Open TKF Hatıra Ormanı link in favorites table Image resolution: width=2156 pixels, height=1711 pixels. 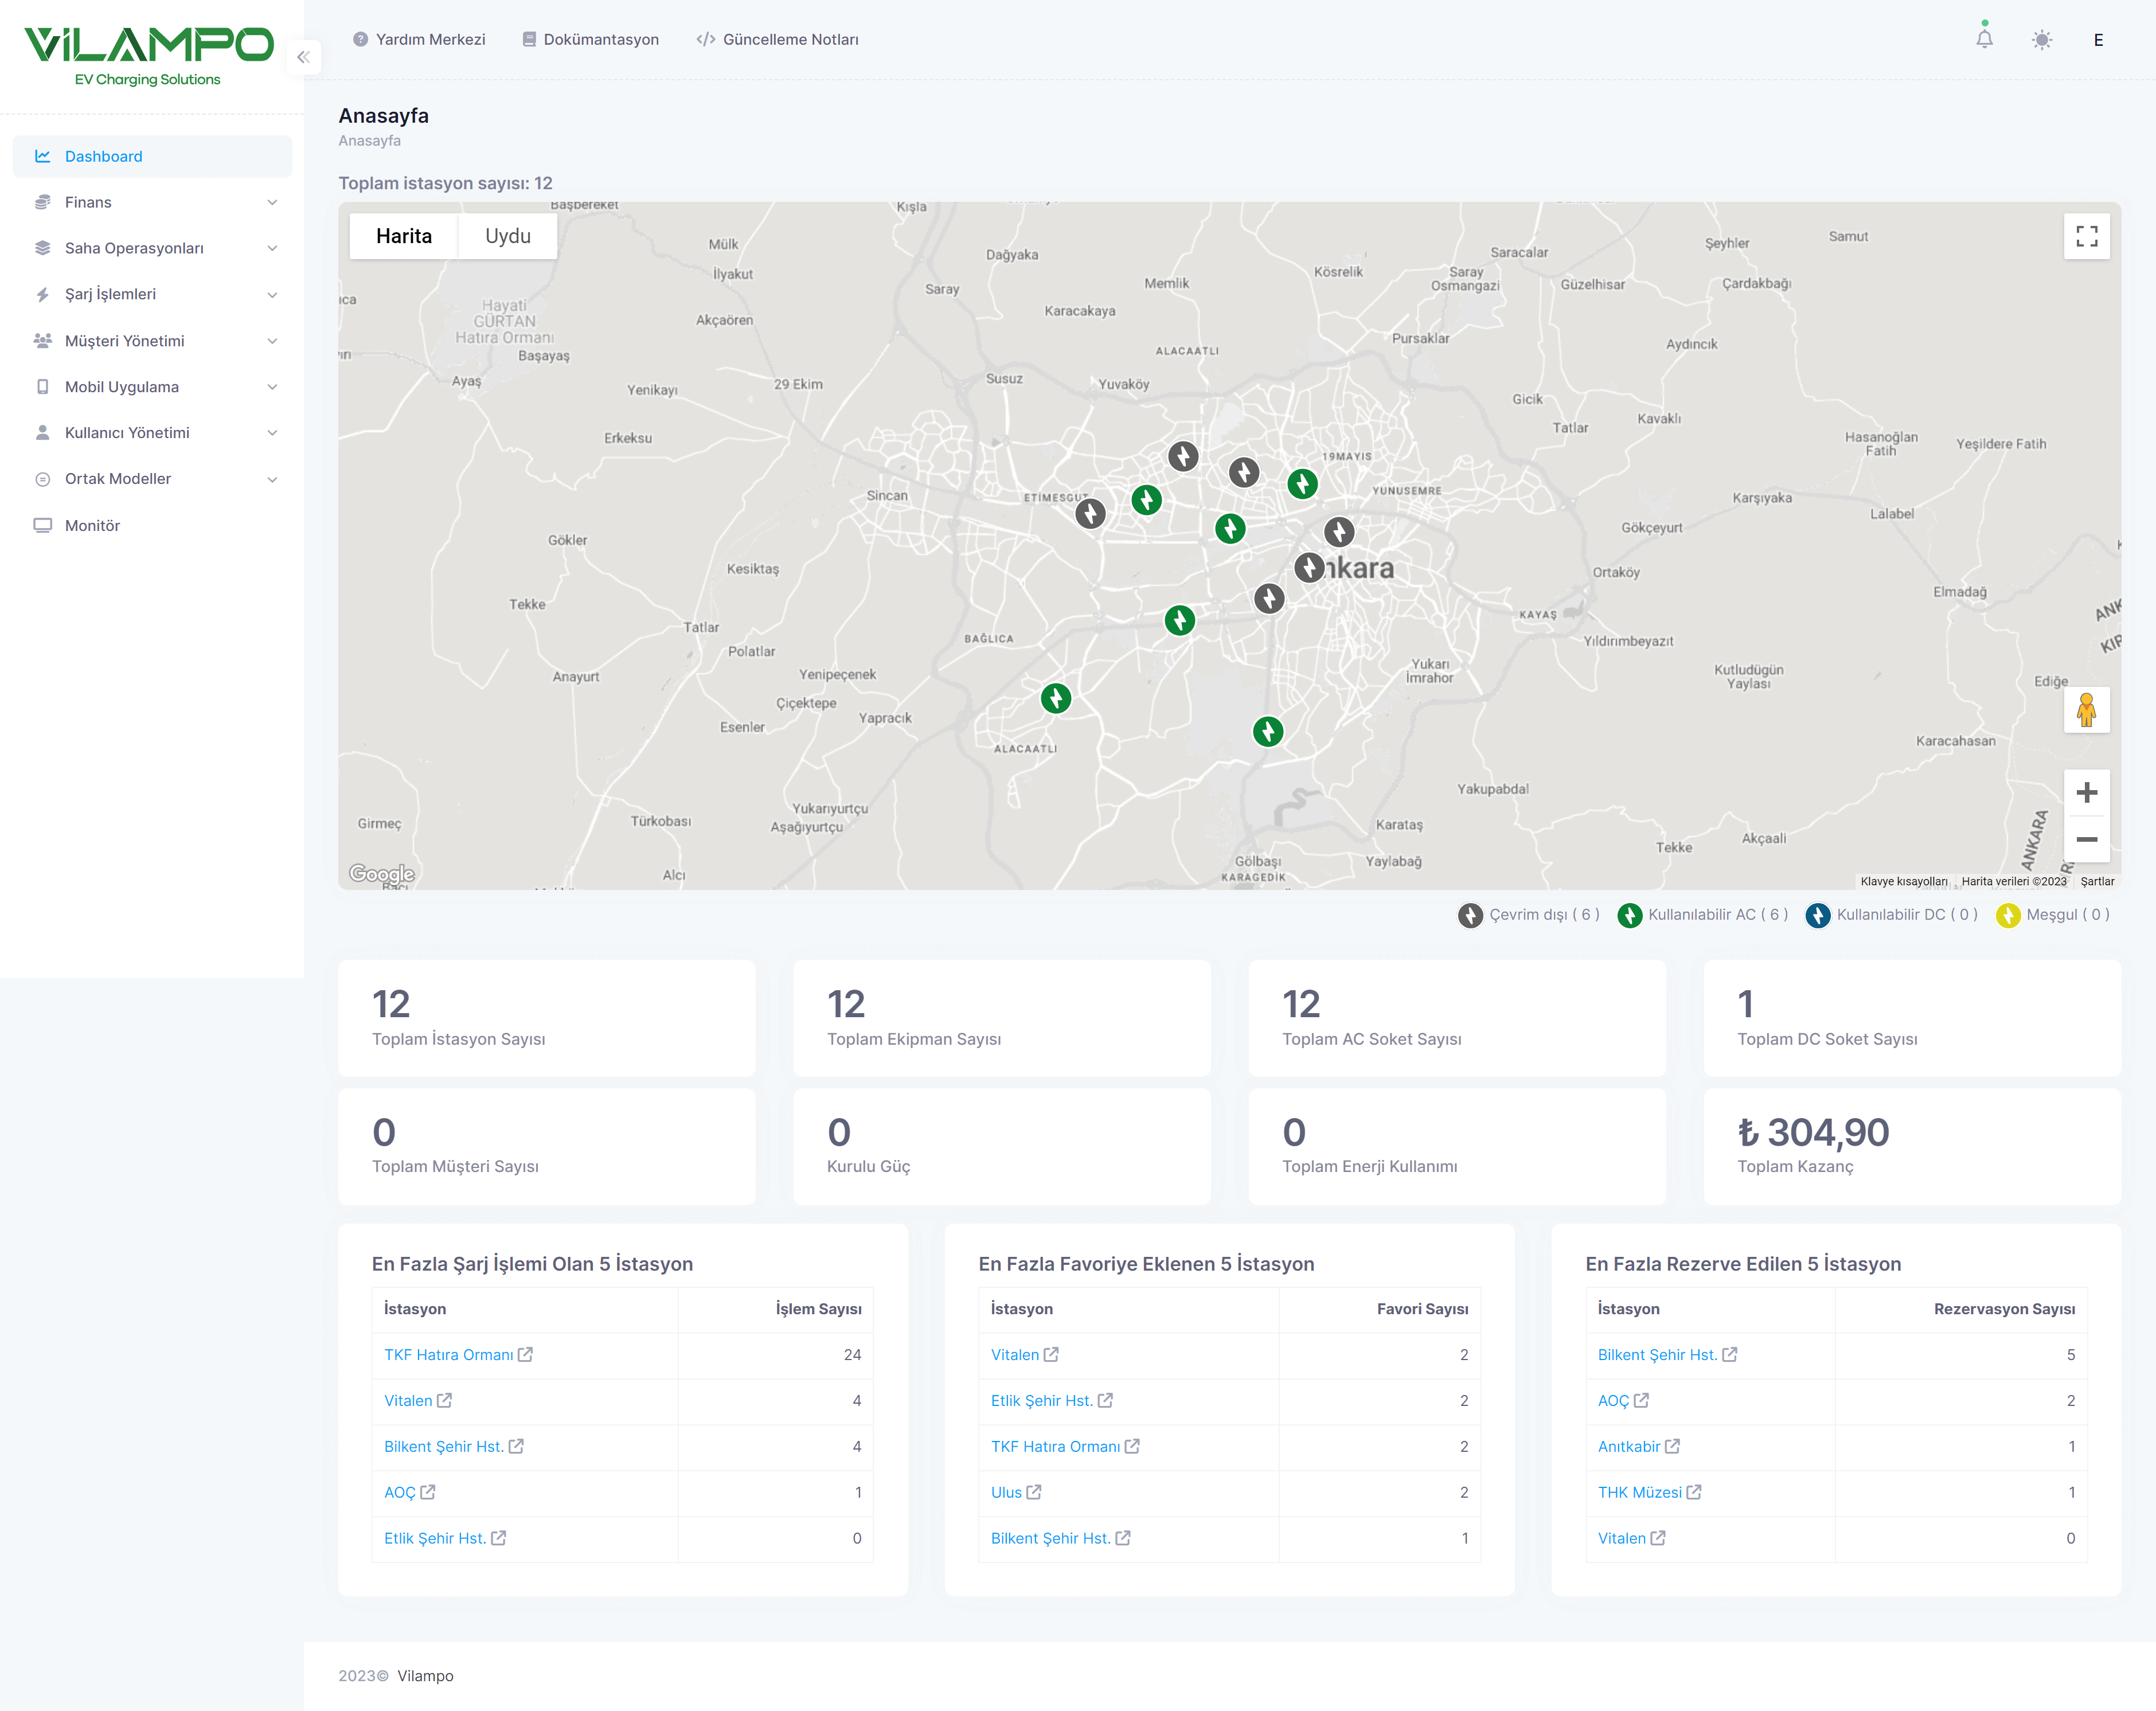pyautogui.click(x=1055, y=1447)
